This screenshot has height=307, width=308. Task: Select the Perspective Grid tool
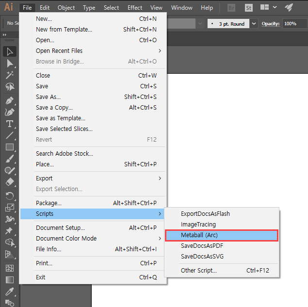[10, 254]
